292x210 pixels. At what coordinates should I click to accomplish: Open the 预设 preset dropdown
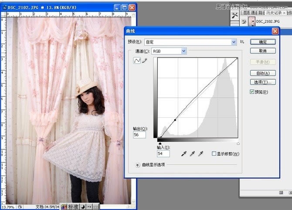click(190, 42)
